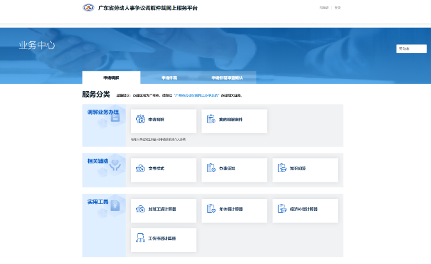Click the 加班工资计算器 icon
Screen dimensions: 431x264
140,209
